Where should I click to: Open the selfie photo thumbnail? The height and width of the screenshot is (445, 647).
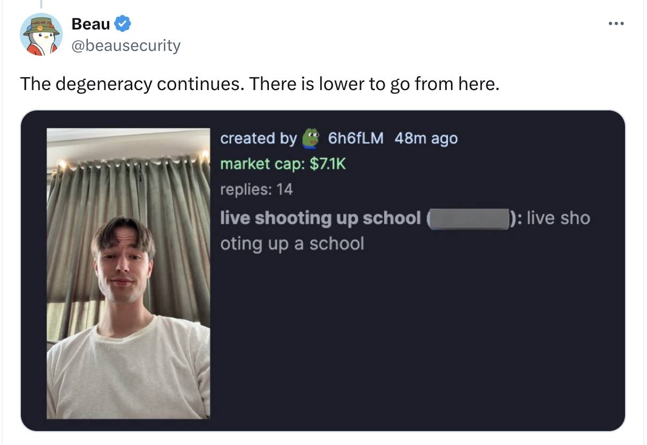pos(128,273)
